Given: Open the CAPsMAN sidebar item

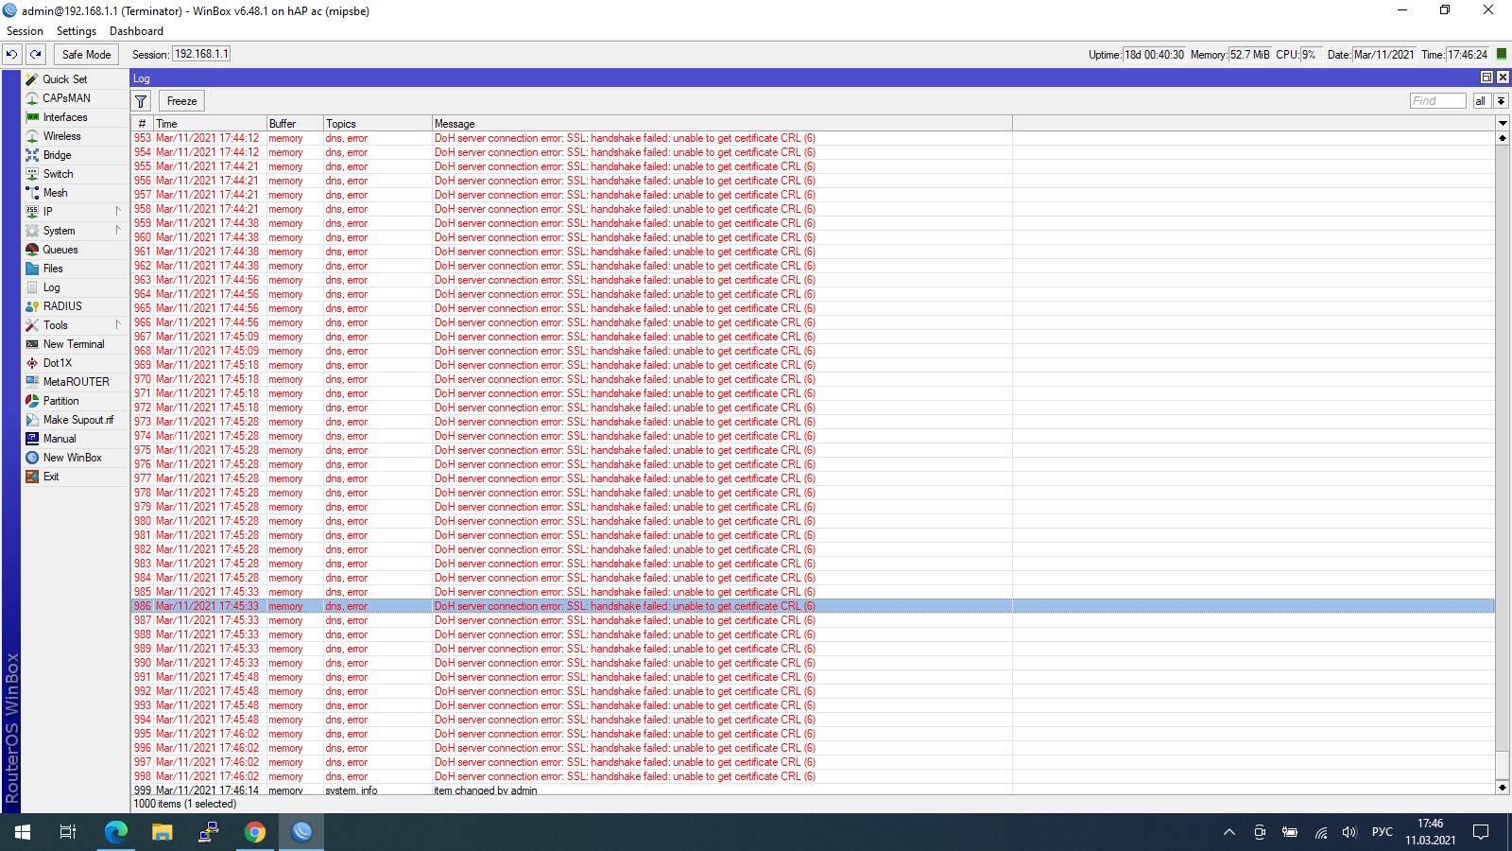Looking at the screenshot, I should pyautogui.click(x=66, y=98).
